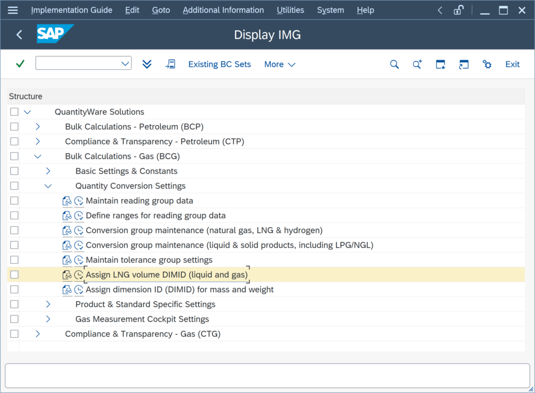This screenshot has height=393, width=535.
Task: Open the Help menu
Action: point(365,10)
